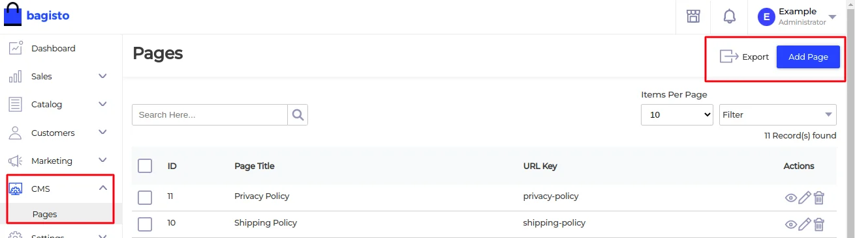This screenshot has width=855, height=238.
Task: Delete the Privacy Policy page with trash icon
Action: pyautogui.click(x=819, y=198)
